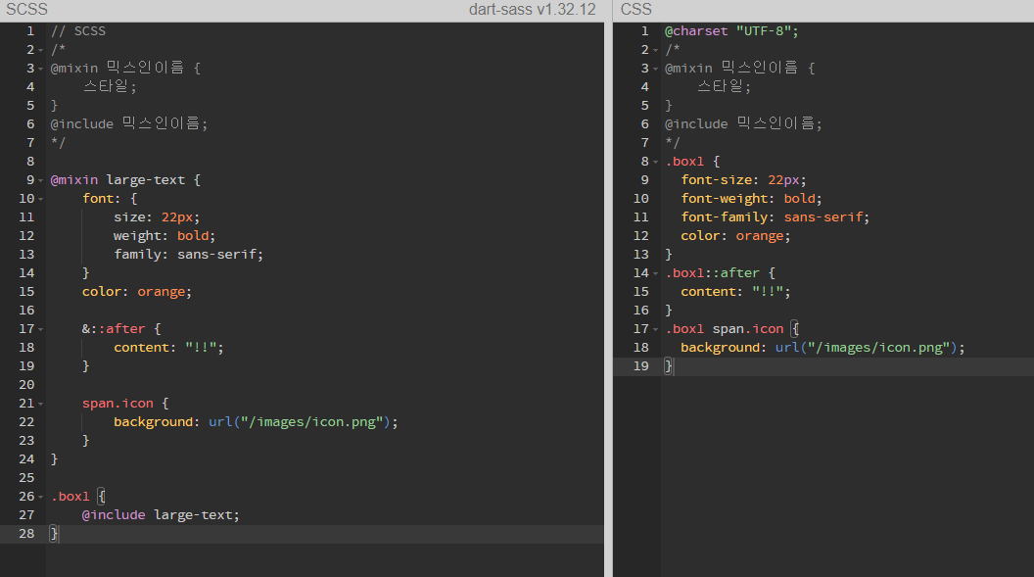Collapse the .box1 rule fold at CSS line 8
Viewport: 1034px width, 577px height.
pyautogui.click(x=655, y=162)
